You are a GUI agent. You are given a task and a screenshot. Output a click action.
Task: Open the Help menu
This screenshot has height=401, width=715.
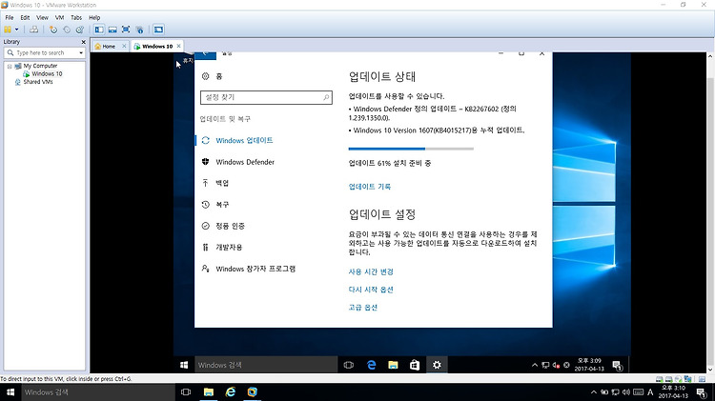[94, 18]
